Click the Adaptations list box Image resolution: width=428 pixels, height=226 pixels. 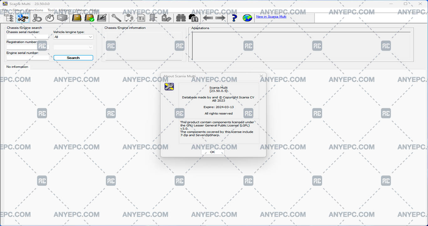[x=301, y=46]
